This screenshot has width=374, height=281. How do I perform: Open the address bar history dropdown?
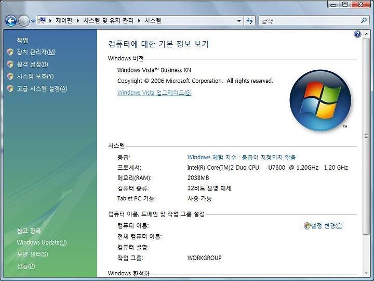[x=239, y=21]
